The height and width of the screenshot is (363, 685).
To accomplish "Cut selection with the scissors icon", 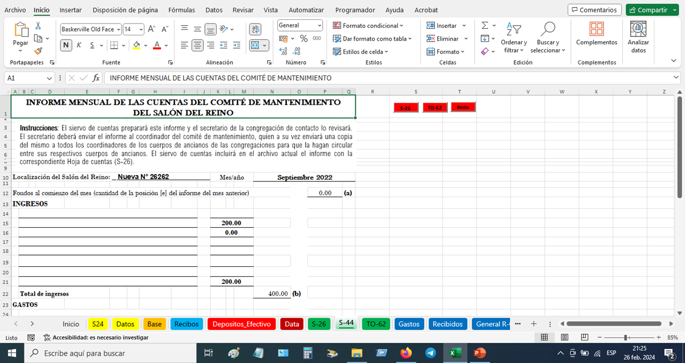I will pos(38,26).
